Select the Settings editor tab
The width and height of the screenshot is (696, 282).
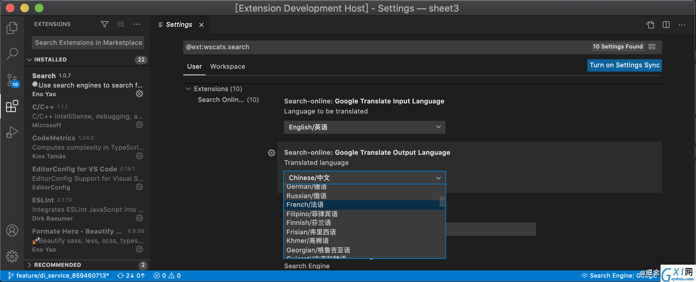179,25
